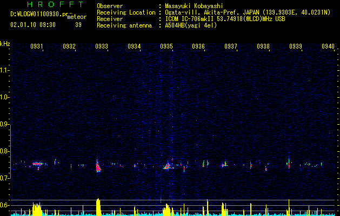Click the 0931 time axis marker
This screenshot has width=340, height=216.
(36, 46)
